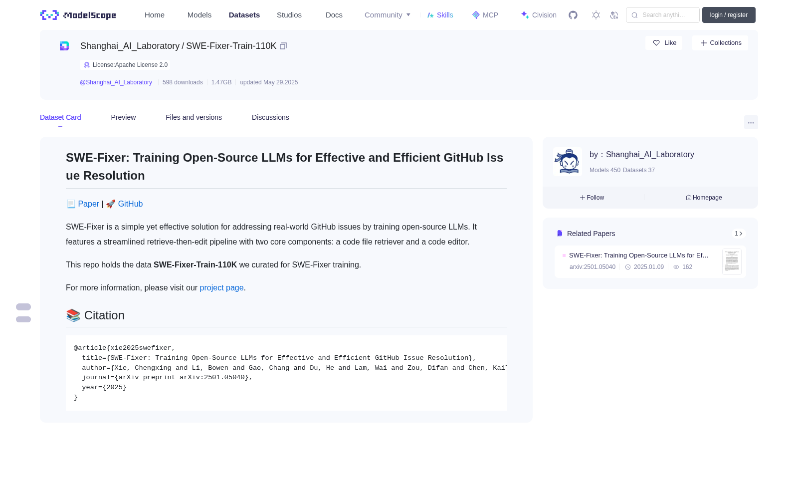Expand the Related Papers count arrow
This screenshot has height=499, width=798.
739,234
